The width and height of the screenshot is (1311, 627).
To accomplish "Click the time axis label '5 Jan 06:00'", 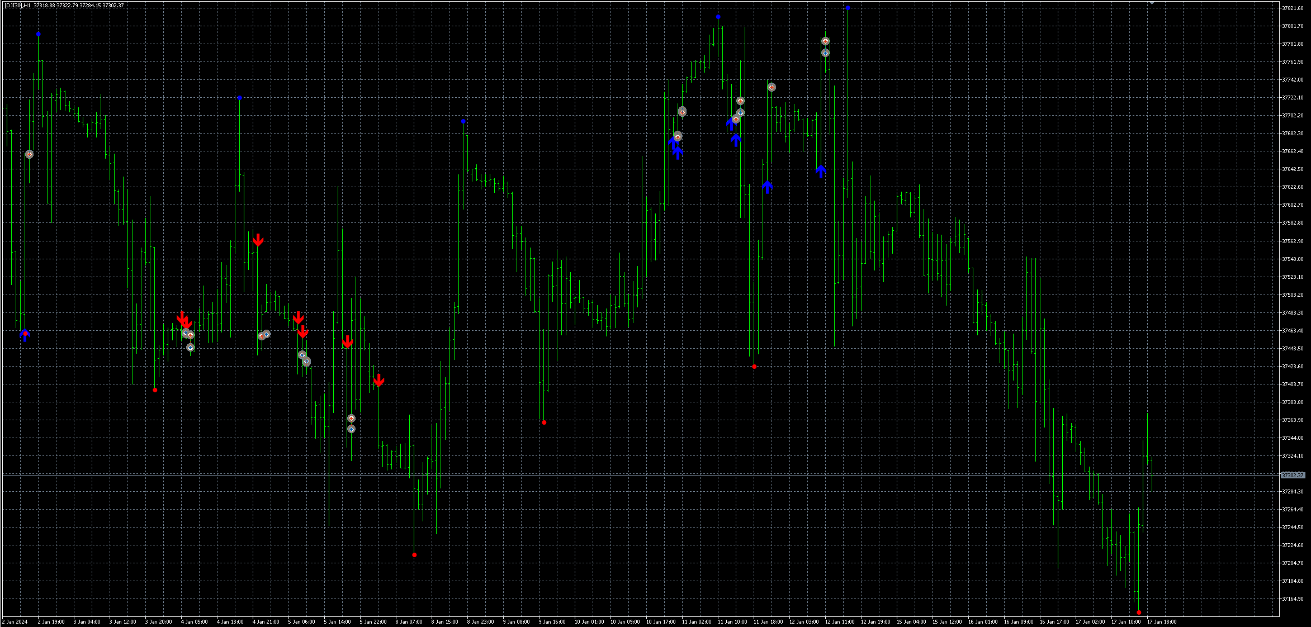I will [301, 622].
